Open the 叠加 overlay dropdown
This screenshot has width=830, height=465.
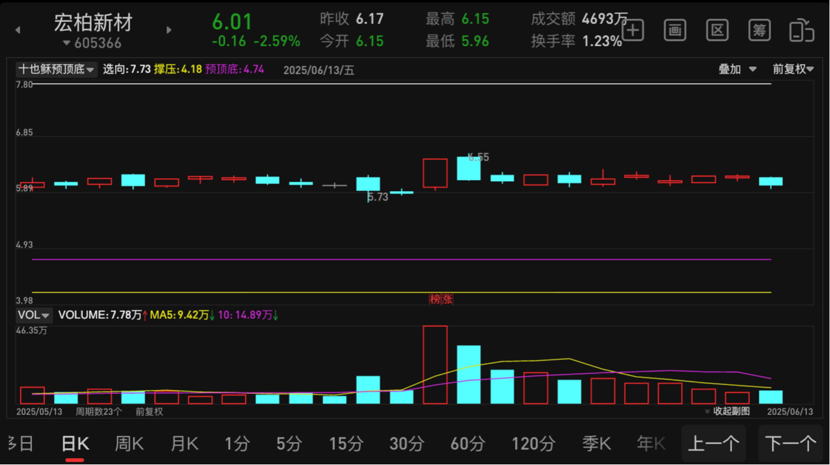(737, 70)
